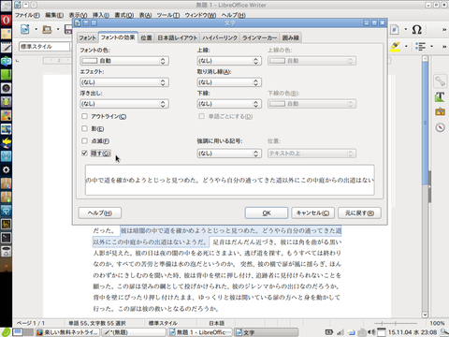Open the 上線 overline dropdown
Screen dimensions: 449x337
pos(229,61)
